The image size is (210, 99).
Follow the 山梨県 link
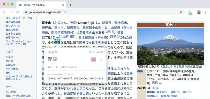115,28
